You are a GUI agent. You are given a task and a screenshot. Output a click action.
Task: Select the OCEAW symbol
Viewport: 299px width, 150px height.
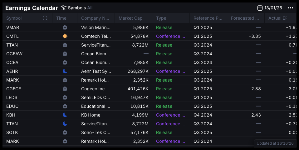[x=14, y=54]
